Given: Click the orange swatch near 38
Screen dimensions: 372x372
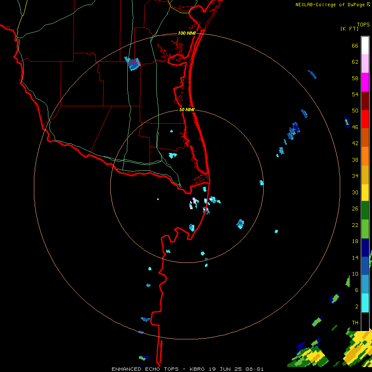Looking at the screenshot, I should coord(365,156).
